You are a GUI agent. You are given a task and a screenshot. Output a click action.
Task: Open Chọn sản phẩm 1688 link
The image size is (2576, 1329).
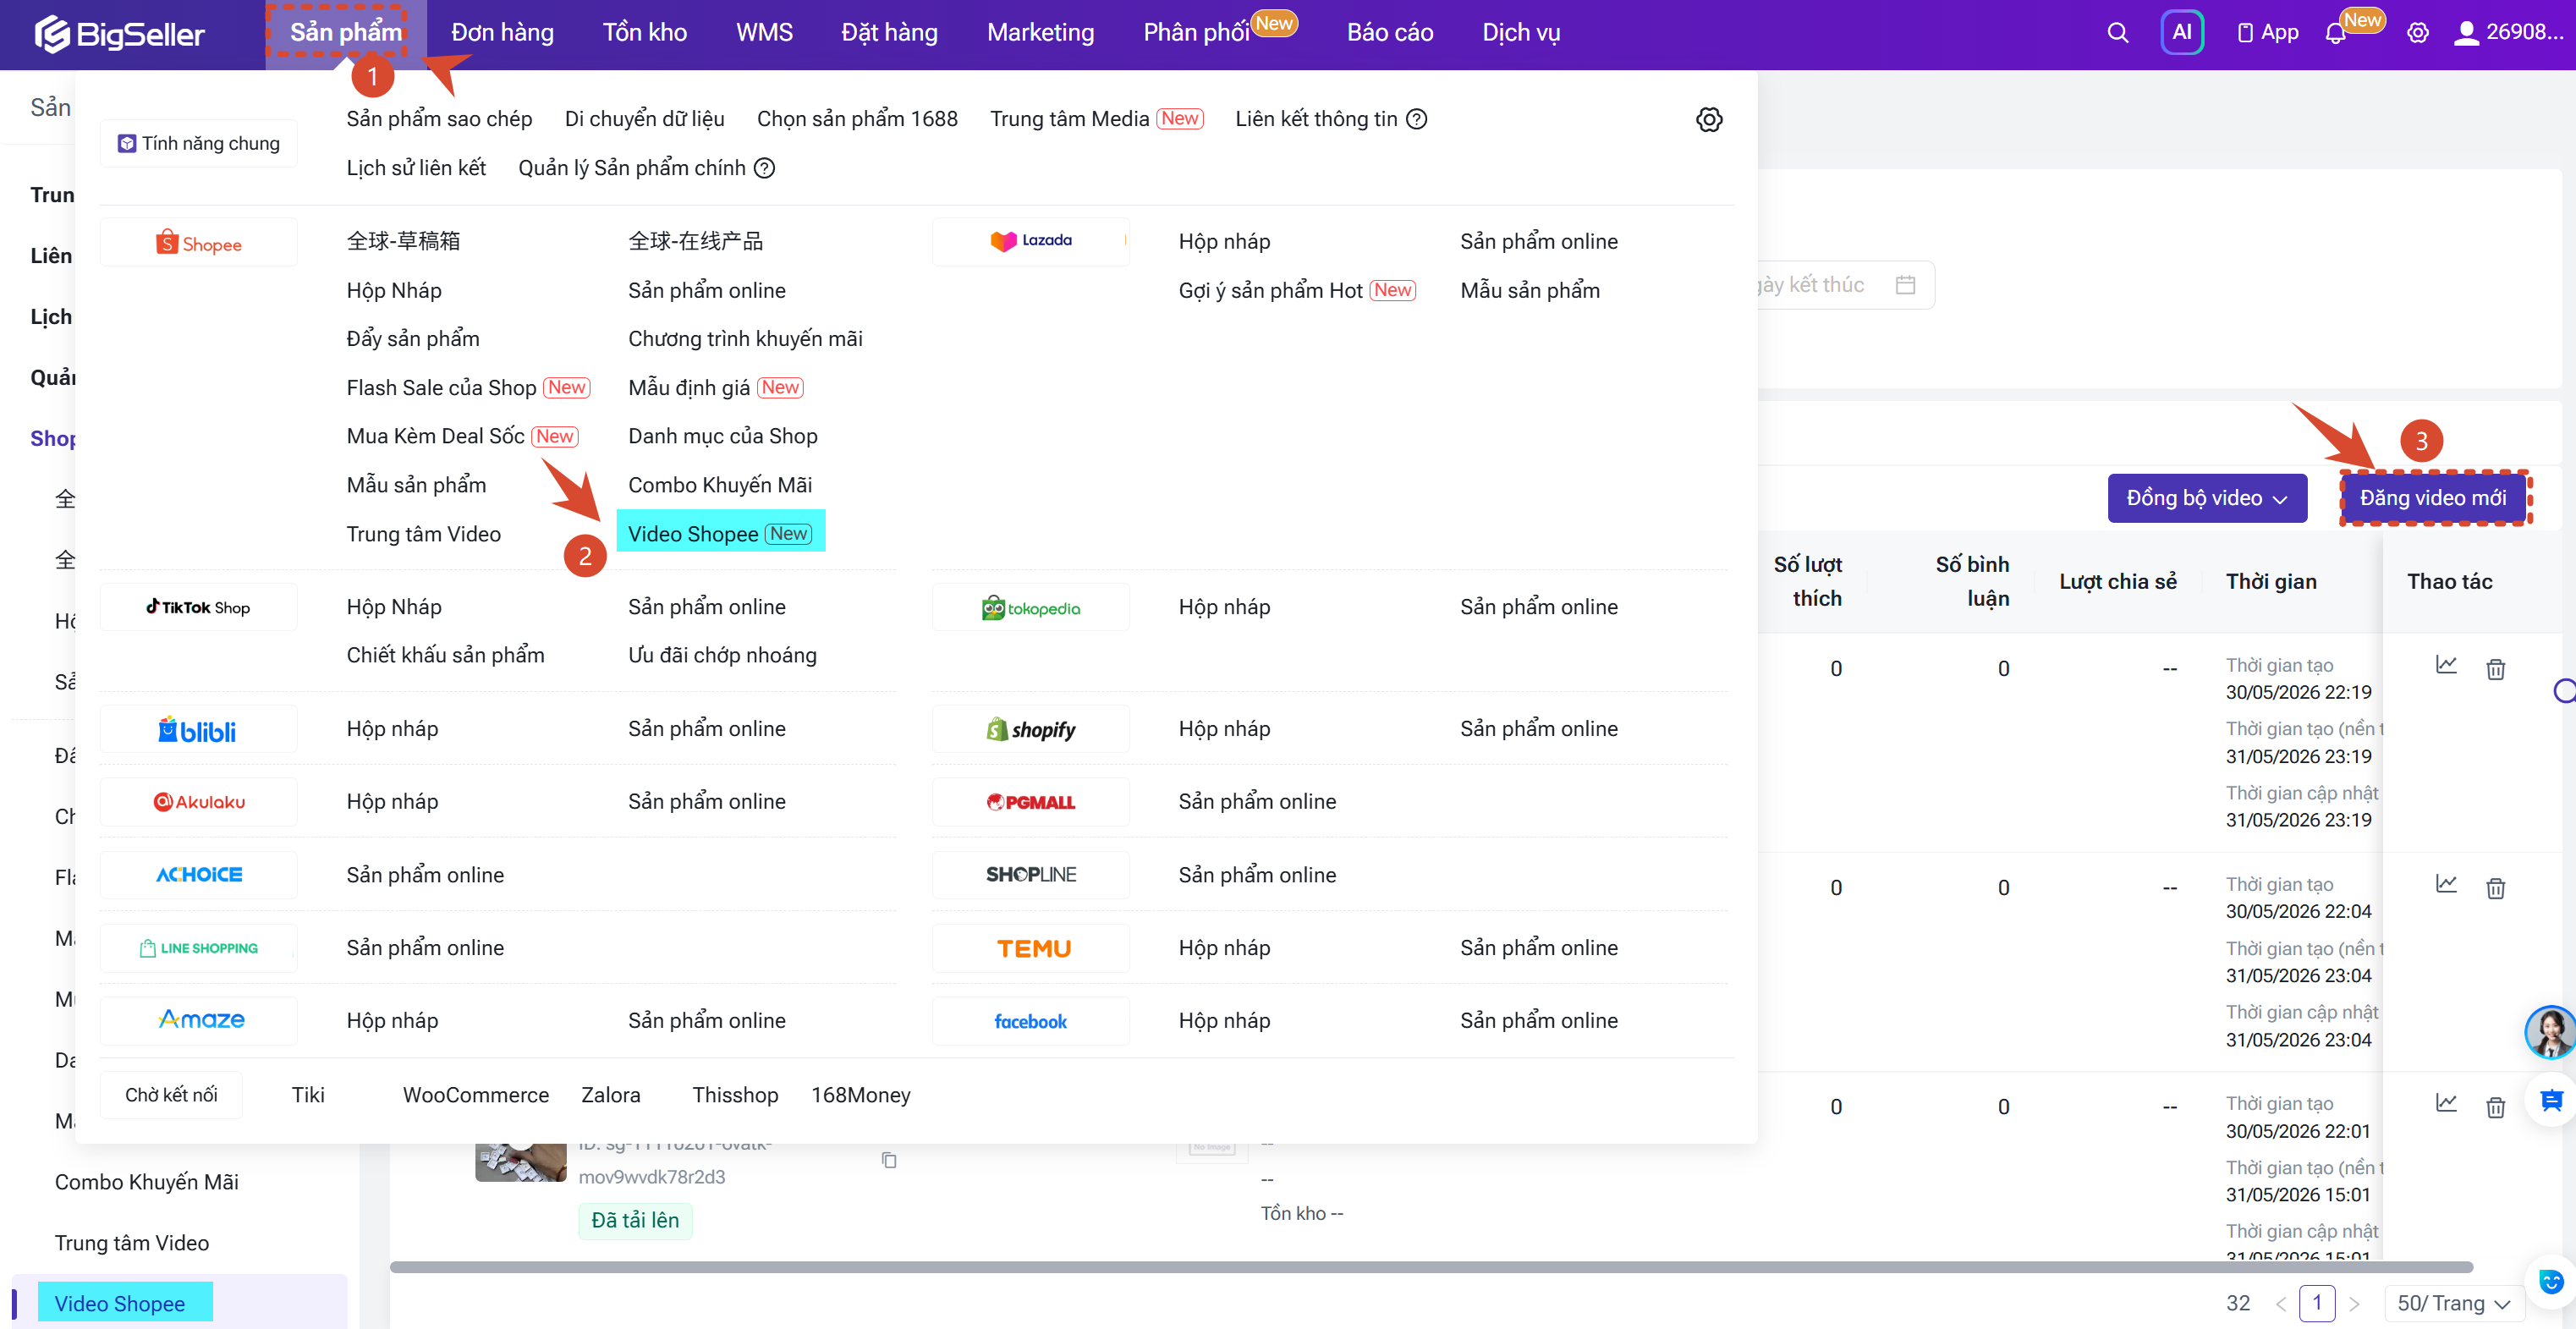[857, 119]
